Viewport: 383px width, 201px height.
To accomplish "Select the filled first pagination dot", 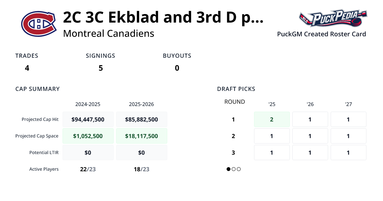I will click(x=228, y=169).
